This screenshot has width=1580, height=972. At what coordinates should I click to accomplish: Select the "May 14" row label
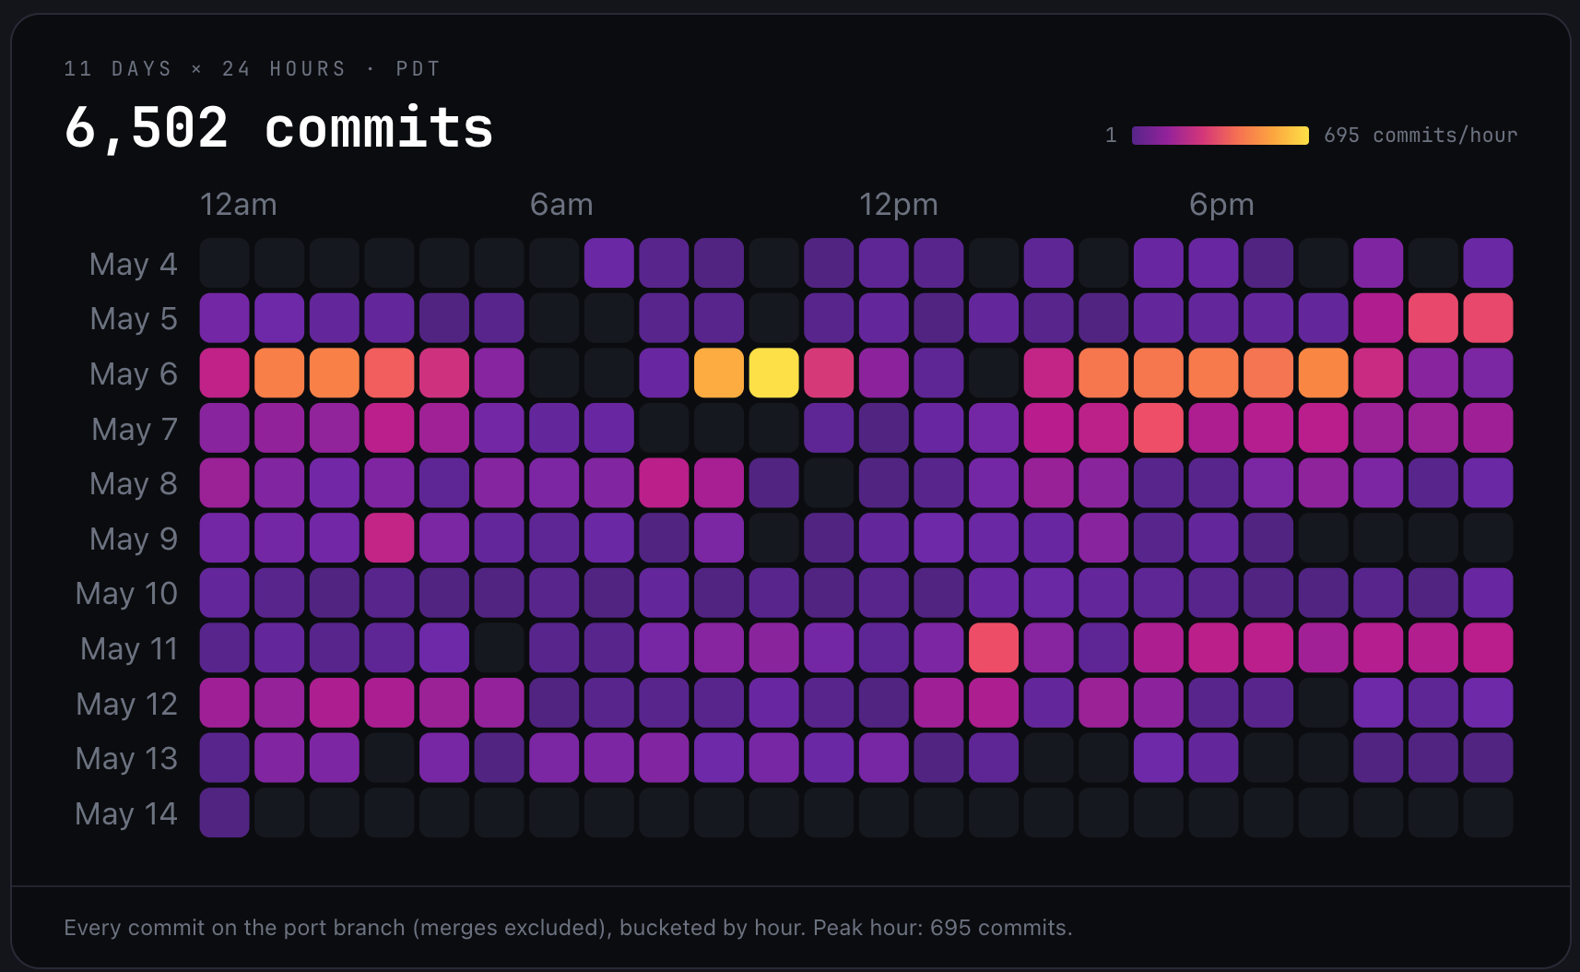[x=126, y=814]
